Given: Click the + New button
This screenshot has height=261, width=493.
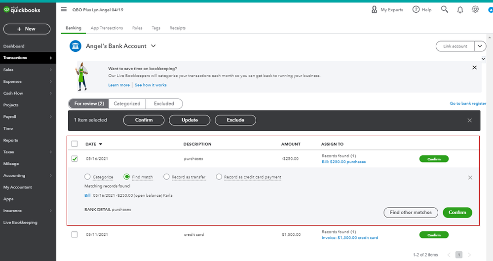Looking at the screenshot, I should [x=27, y=29].
